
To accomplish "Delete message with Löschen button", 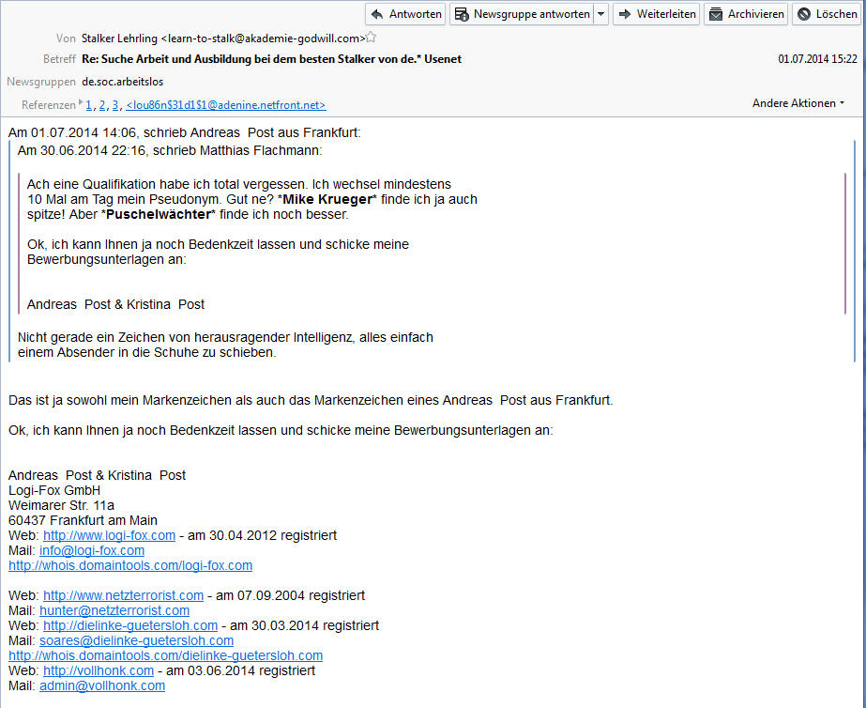I will tap(827, 14).
